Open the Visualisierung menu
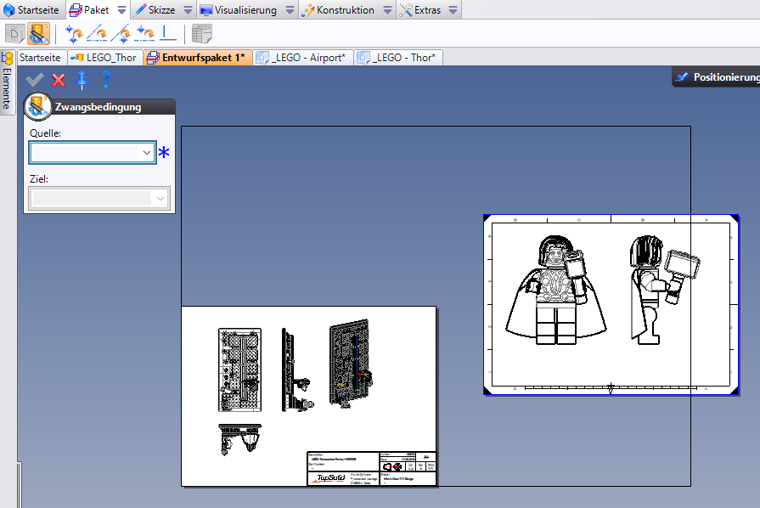The height and width of the screenshot is (508, 760). [x=239, y=9]
